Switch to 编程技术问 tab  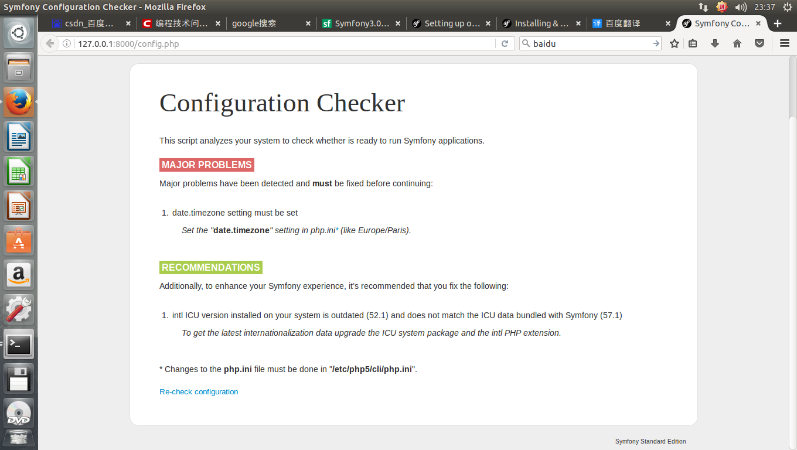click(x=182, y=23)
